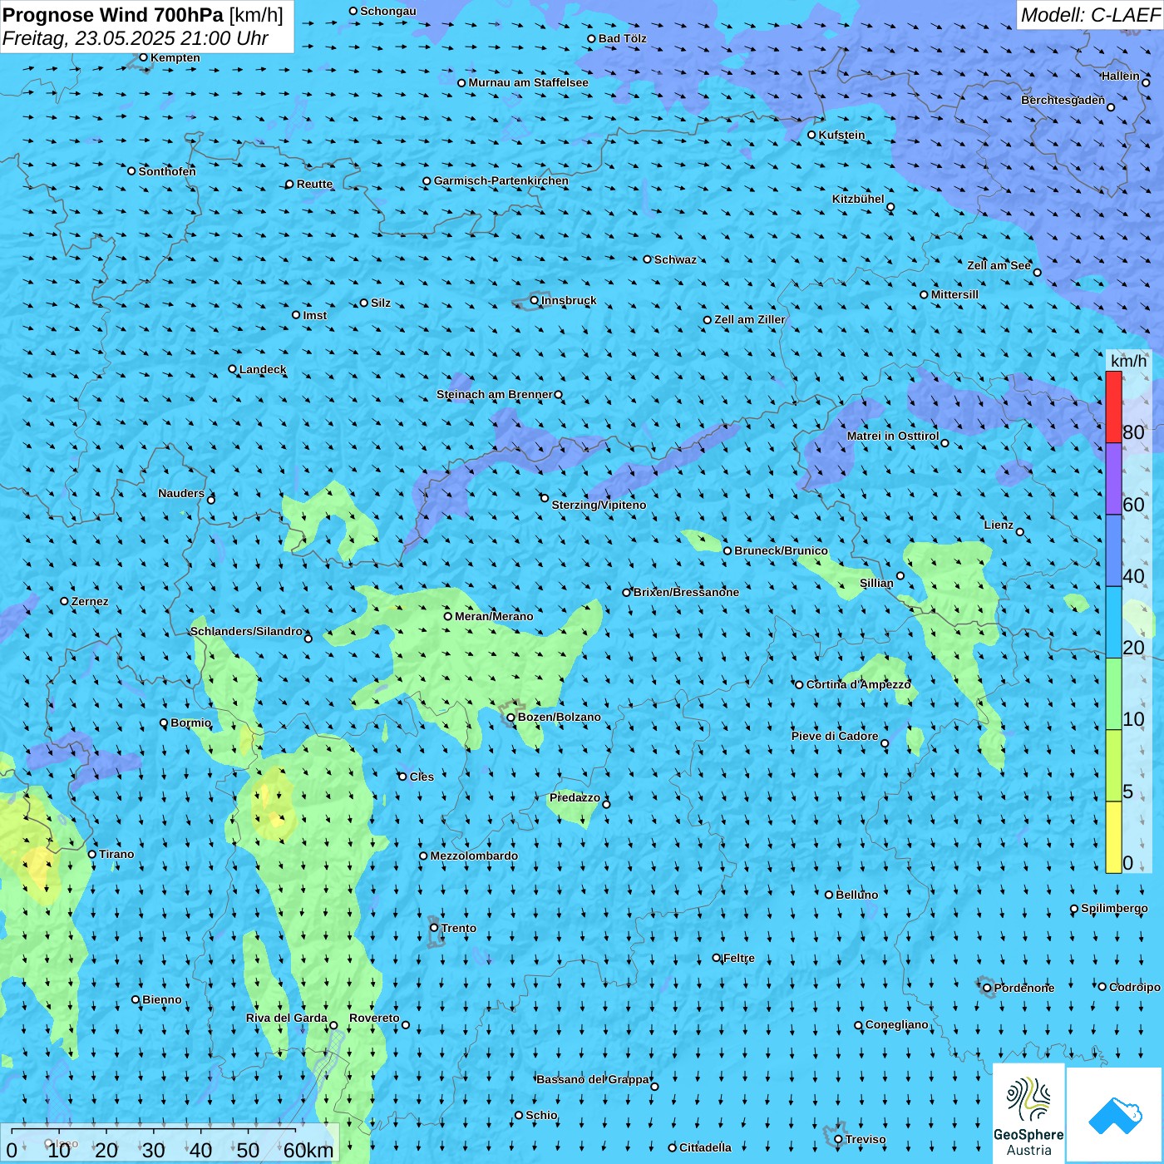Click the 'Mezzolombardo' label

(x=474, y=856)
